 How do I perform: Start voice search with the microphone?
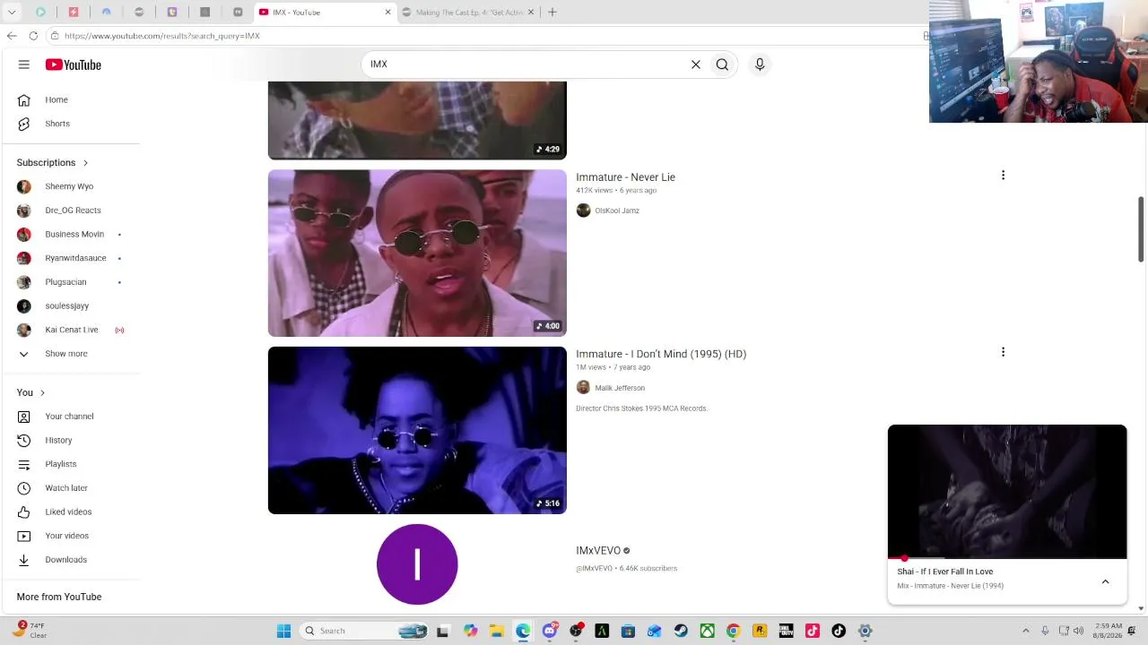coord(760,64)
